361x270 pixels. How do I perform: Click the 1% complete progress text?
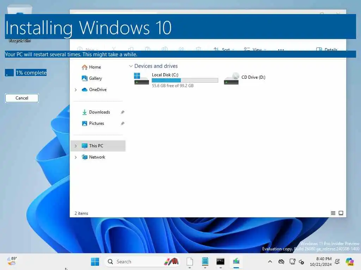[31, 72]
